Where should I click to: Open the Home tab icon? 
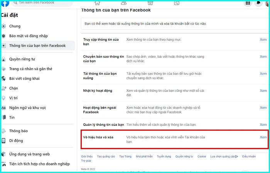pos(97,3)
